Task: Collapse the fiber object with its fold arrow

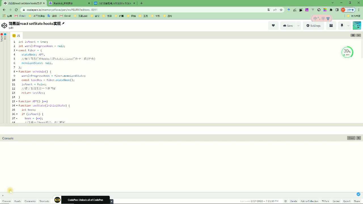Action: click(17, 50)
